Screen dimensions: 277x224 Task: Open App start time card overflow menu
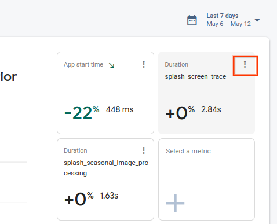144,64
